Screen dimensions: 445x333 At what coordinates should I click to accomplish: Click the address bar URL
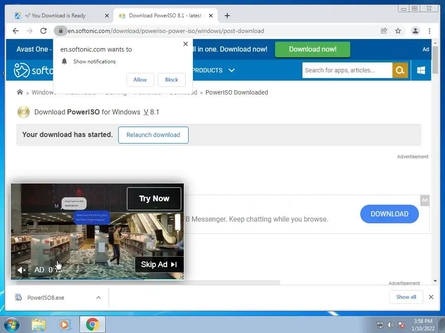coord(166,31)
